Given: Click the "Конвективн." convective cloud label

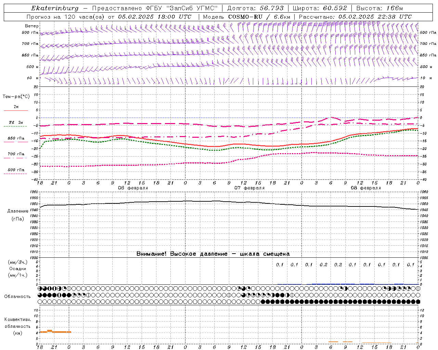Looking at the screenshot, I should point(17,320).
